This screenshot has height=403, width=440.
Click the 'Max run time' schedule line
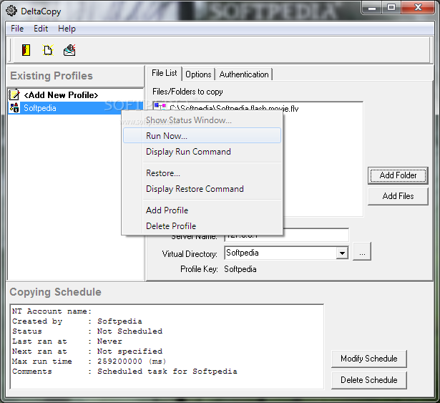pos(89,361)
